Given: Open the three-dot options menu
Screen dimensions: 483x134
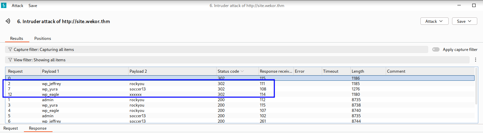Looking at the screenshot, I should coord(476,60).
